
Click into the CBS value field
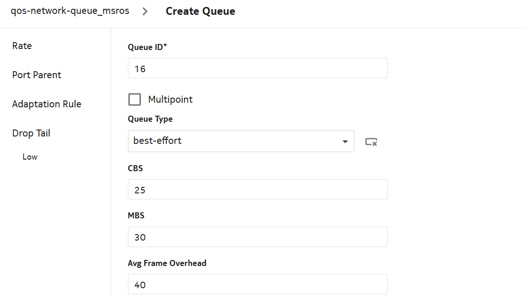pyautogui.click(x=257, y=190)
